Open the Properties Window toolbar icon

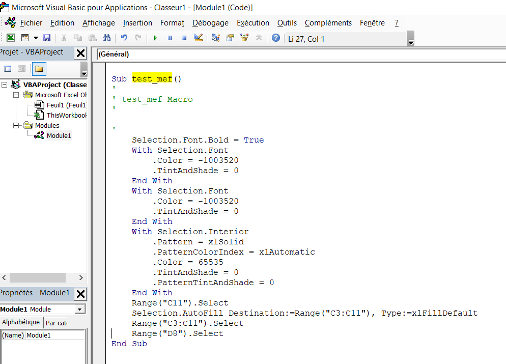(230, 38)
